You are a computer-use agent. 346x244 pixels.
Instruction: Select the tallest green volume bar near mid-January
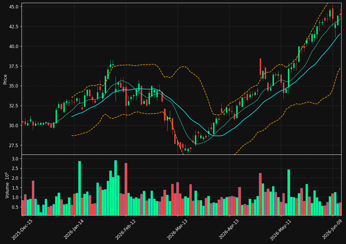(x=80, y=188)
